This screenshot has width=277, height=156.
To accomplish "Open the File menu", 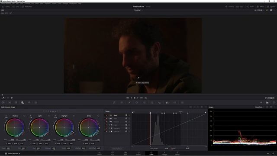I will pos(13,3).
